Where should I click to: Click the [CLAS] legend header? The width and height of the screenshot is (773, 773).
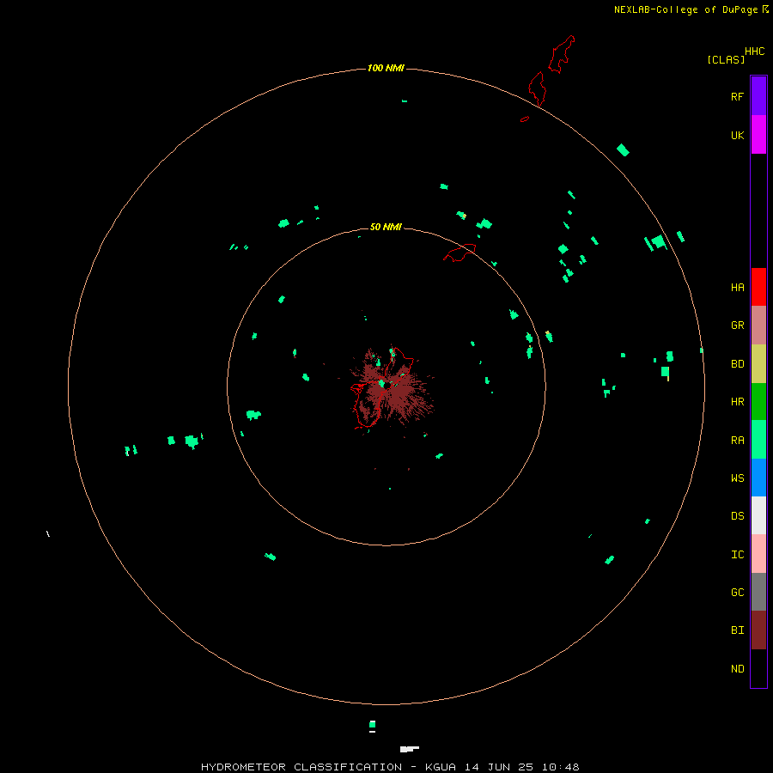(x=726, y=59)
